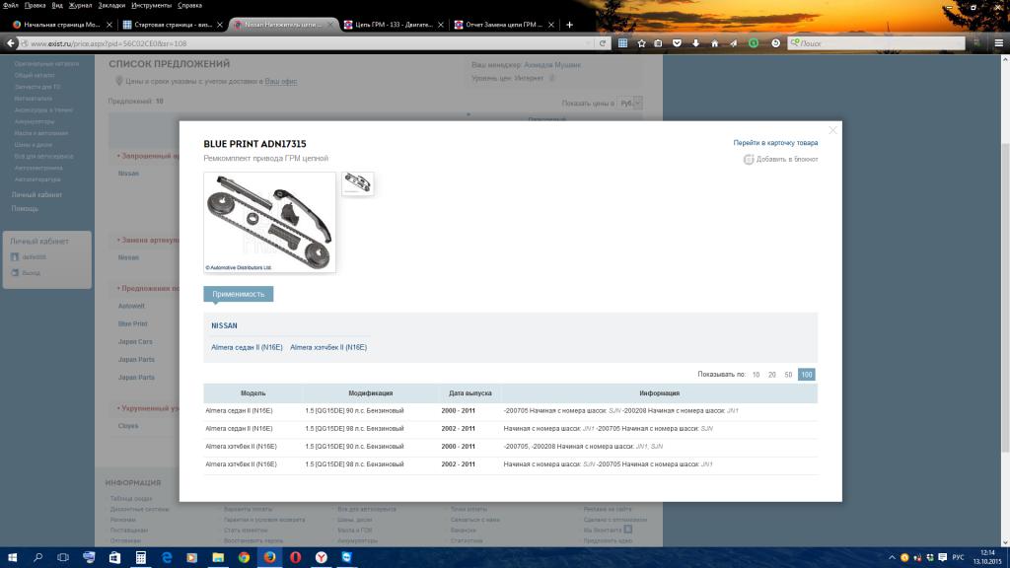Click the page vertical scrollbar
Screen dimensions: 1010x568
click(1005, 300)
